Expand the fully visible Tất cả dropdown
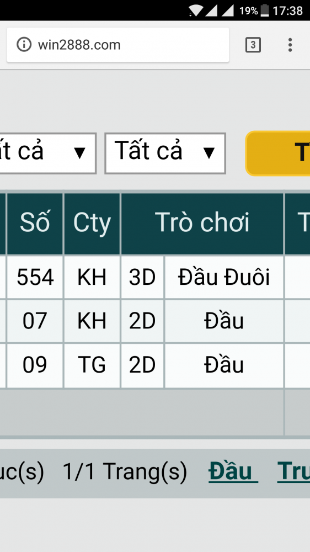The image size is (310, 552). coord(165,153)
